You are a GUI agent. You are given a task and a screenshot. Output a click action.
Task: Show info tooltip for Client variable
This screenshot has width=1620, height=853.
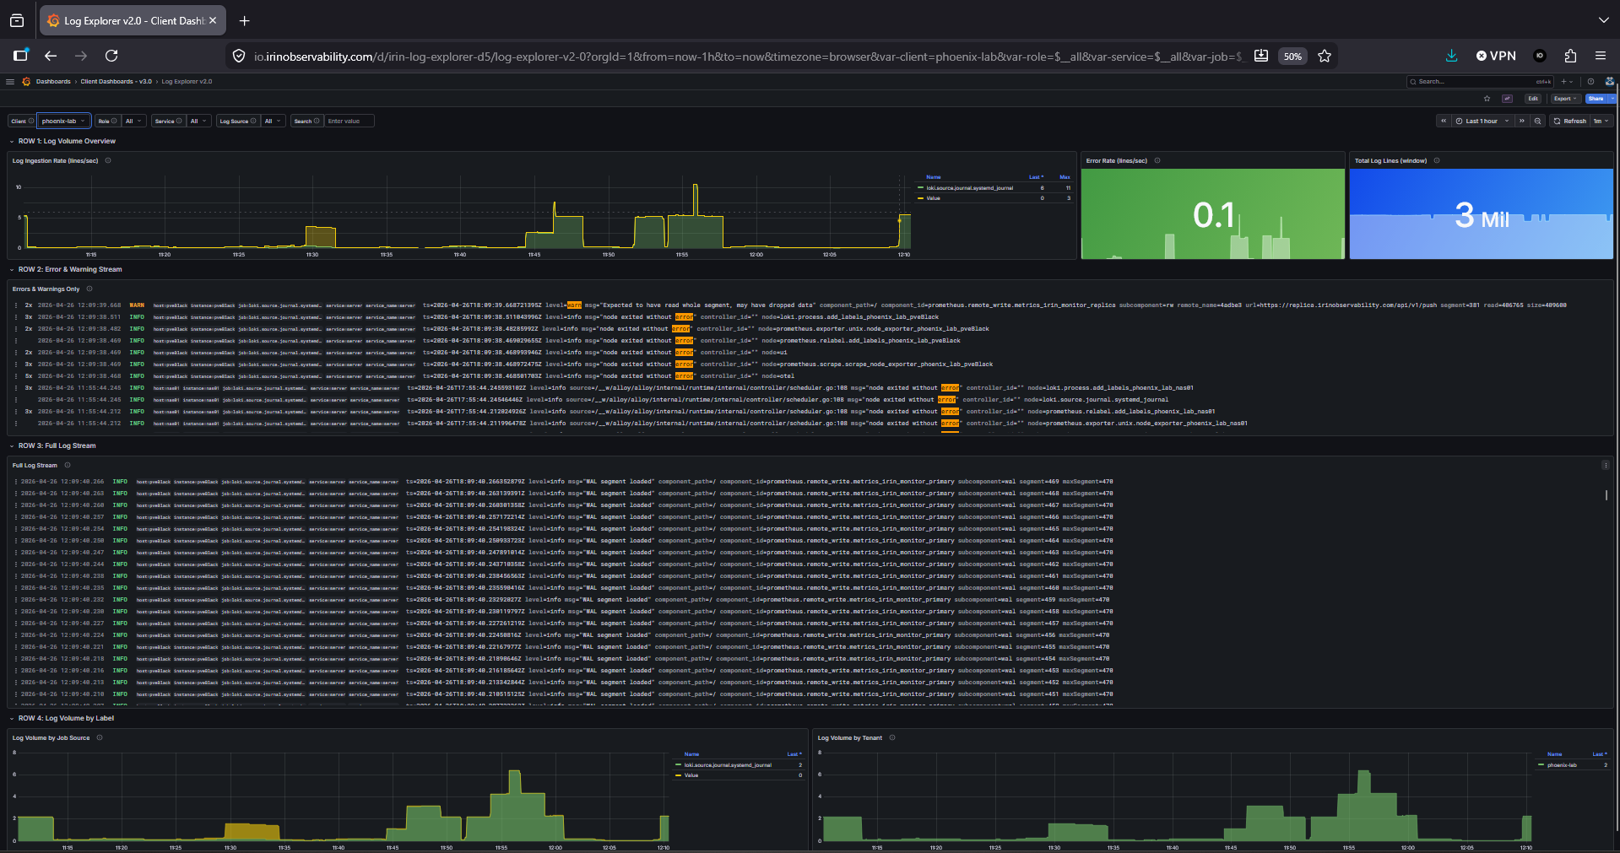click(x=31, y=121)
